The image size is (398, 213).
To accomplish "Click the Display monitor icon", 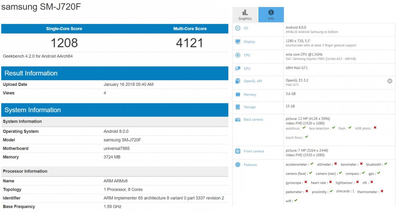I will [238, 42].
